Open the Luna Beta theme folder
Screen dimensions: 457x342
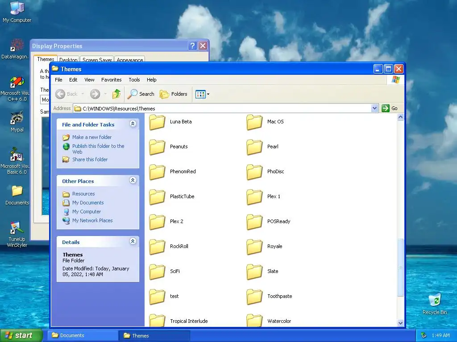pos(170,122)
